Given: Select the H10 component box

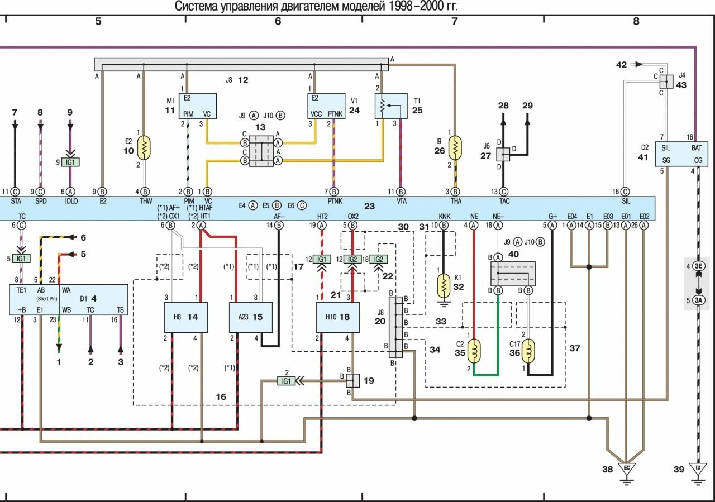Looking at the screenshot, I should (x=337, y=317).
